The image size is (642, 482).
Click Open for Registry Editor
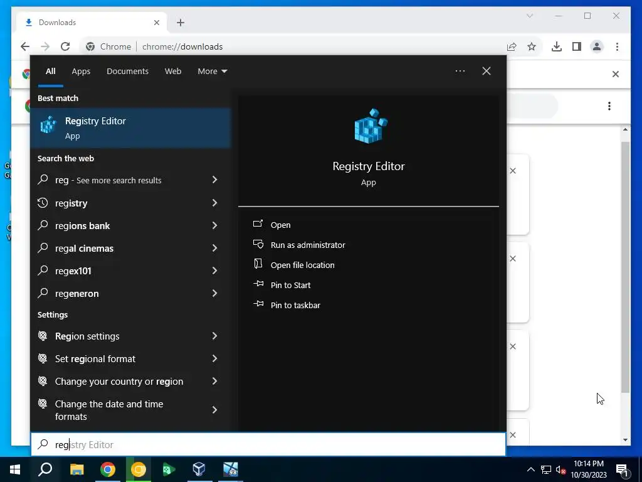pos(280,225)
